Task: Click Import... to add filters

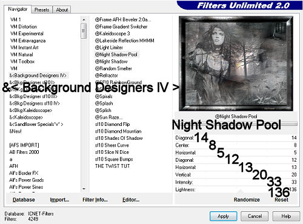Action: (x=59, y=200)
